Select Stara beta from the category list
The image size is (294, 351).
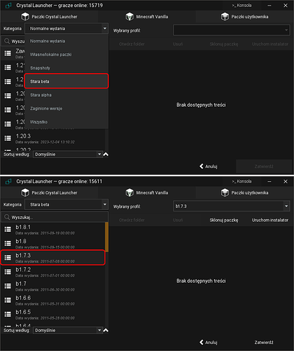click(67, 81)
